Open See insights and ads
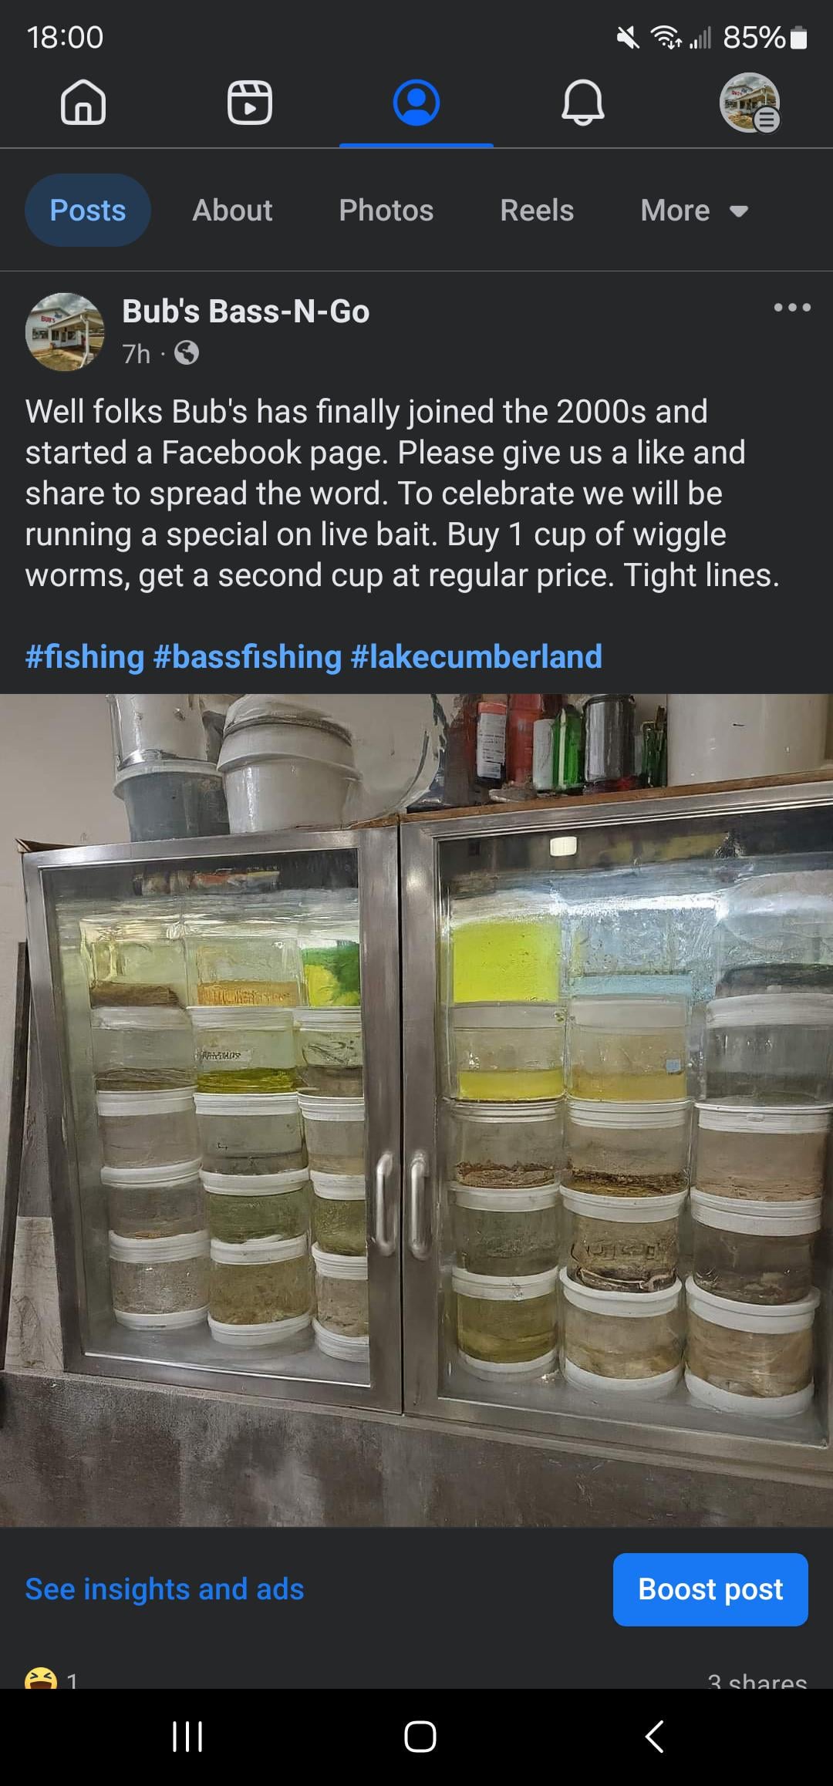The height and width of the screenshot is (1786, 833). click(x=165, y=1589)
